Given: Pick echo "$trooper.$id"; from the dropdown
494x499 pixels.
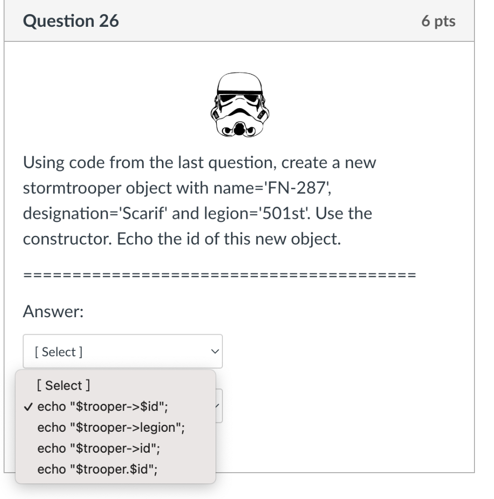Looking at the screenshot, I should pos(97,469).
